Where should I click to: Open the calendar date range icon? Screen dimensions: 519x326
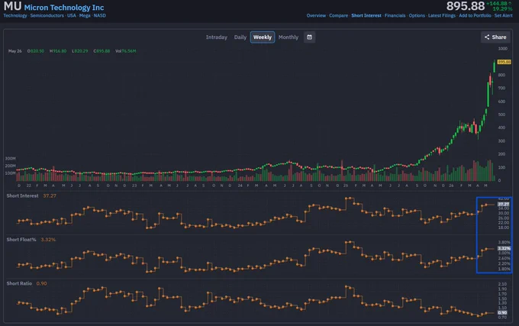click(309, 37)
